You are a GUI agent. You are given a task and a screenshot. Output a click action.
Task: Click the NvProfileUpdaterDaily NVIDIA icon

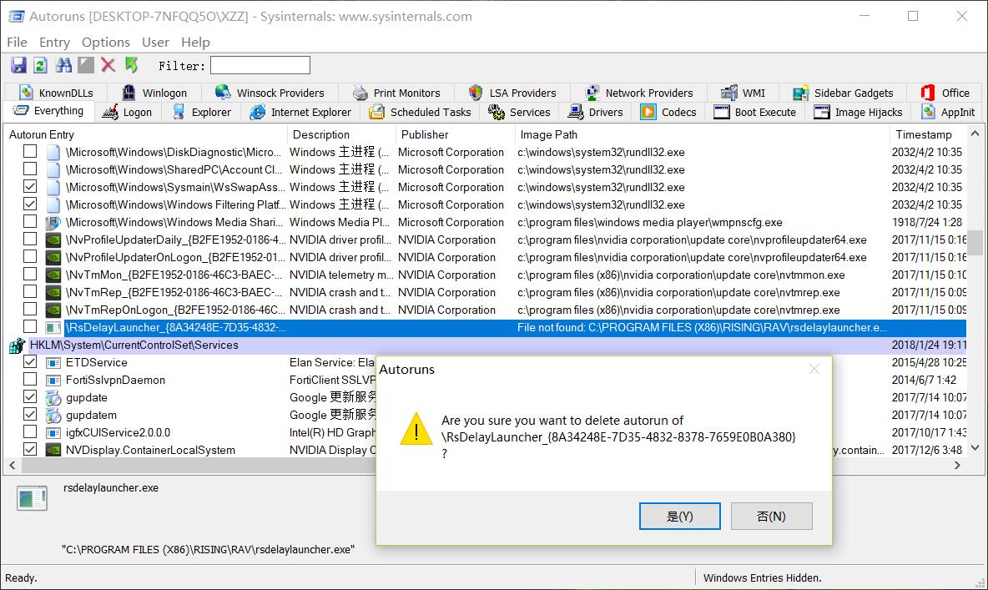pyautogui.click(x=53, y=240)
